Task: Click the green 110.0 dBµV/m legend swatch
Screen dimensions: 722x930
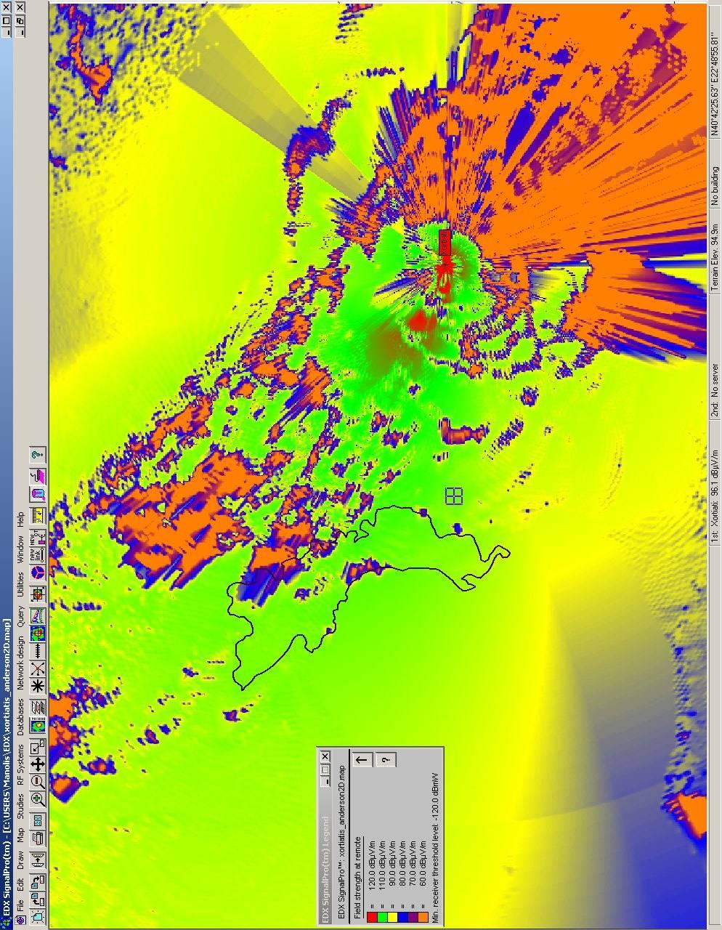Action: [x=382, y=917]
